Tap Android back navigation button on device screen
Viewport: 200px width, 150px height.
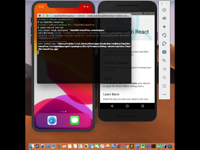(112, 106)
